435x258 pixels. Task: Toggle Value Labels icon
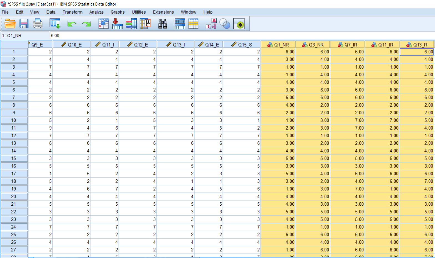(x=211, y=24)
